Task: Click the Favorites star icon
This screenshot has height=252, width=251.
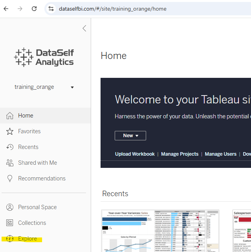Action: (10, 131)
